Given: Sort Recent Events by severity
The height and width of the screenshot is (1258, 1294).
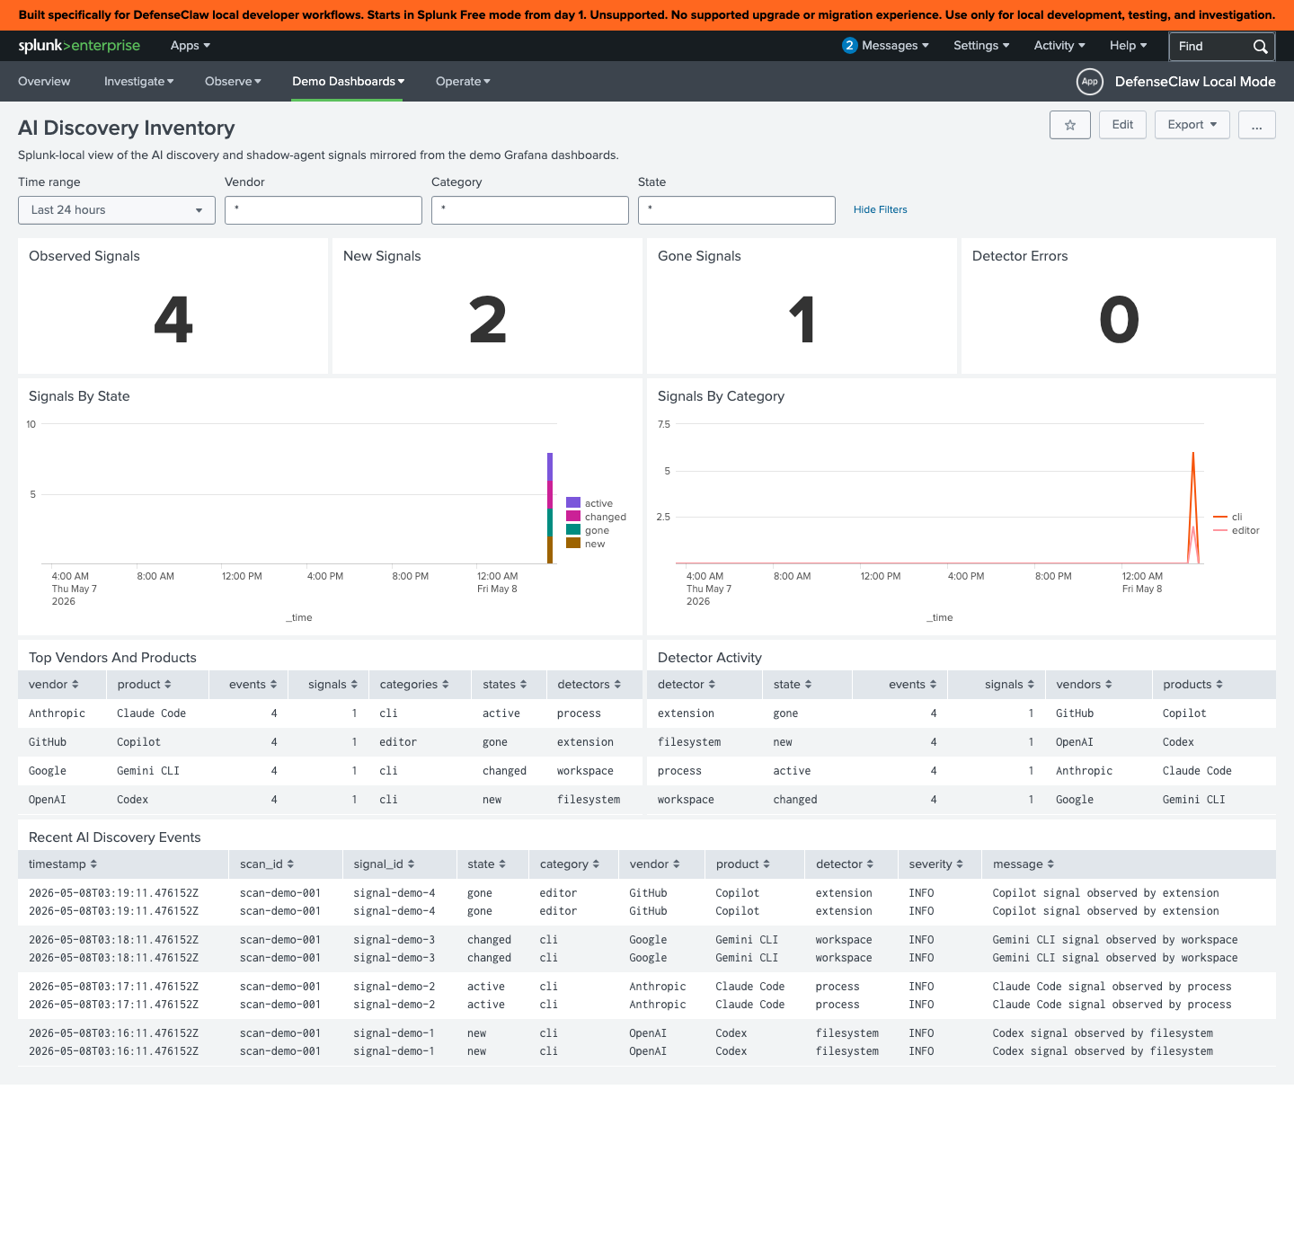Looking at the screenshot, I should pyautogui.click(x=935, y=864).
